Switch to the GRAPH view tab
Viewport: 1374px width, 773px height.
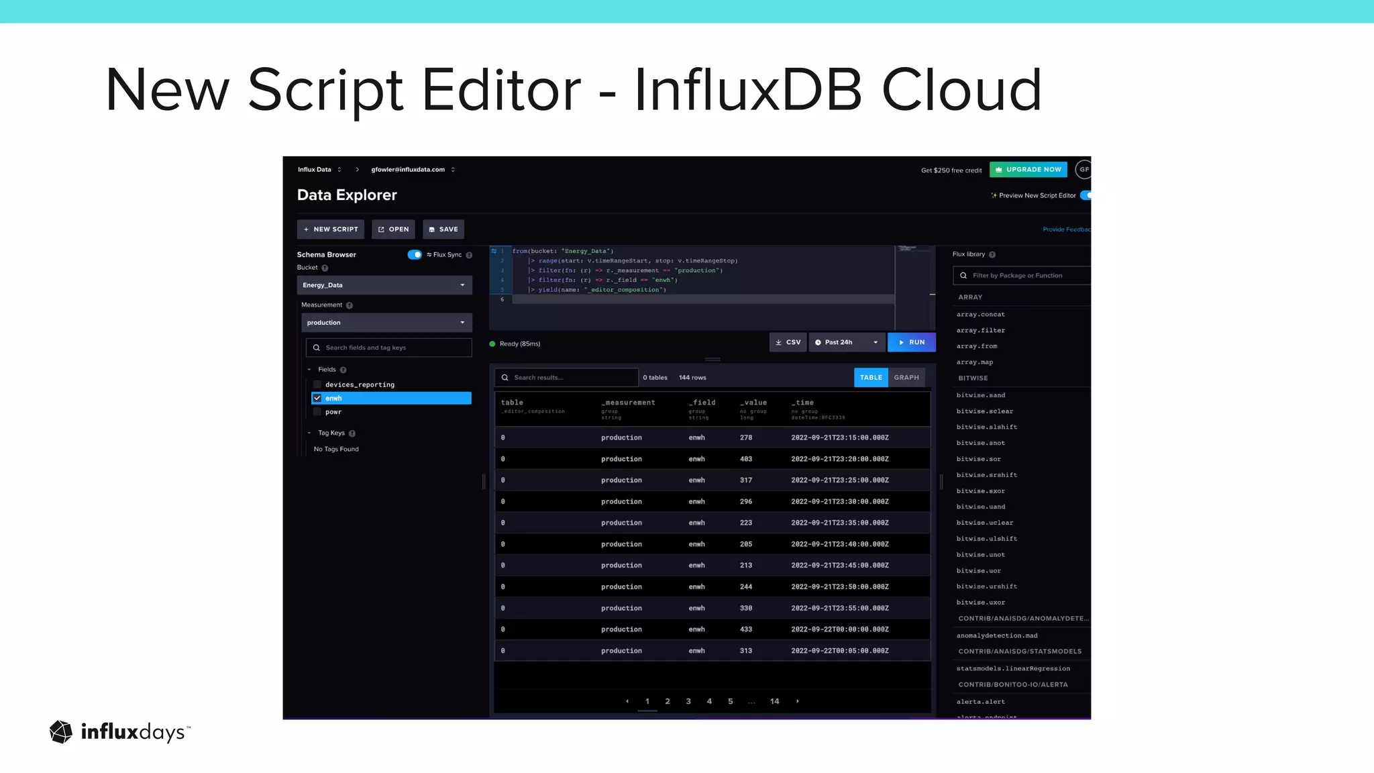pos(906,378)
